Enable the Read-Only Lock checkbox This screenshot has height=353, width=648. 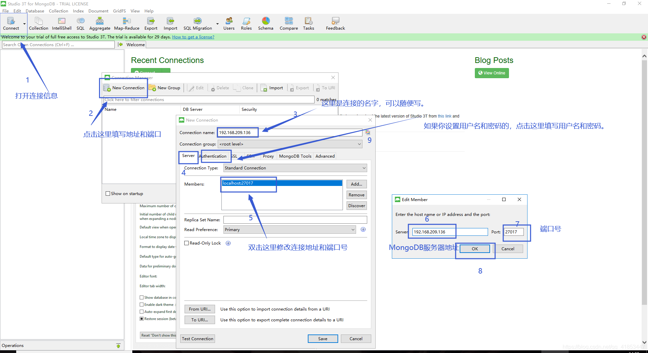click(186, 243)
